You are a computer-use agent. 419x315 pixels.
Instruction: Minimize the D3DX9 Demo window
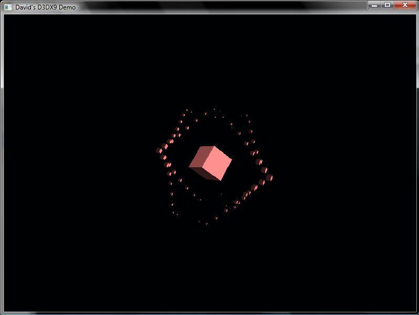[374, 5]
